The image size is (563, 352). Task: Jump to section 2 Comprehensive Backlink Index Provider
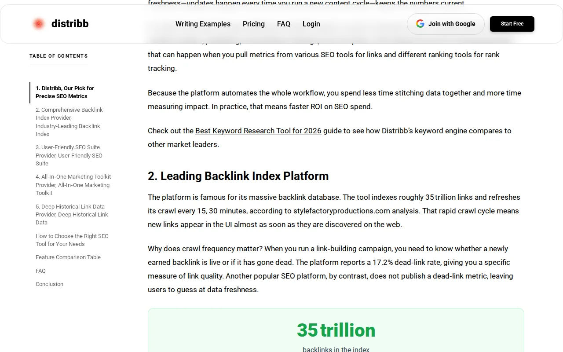69,122
